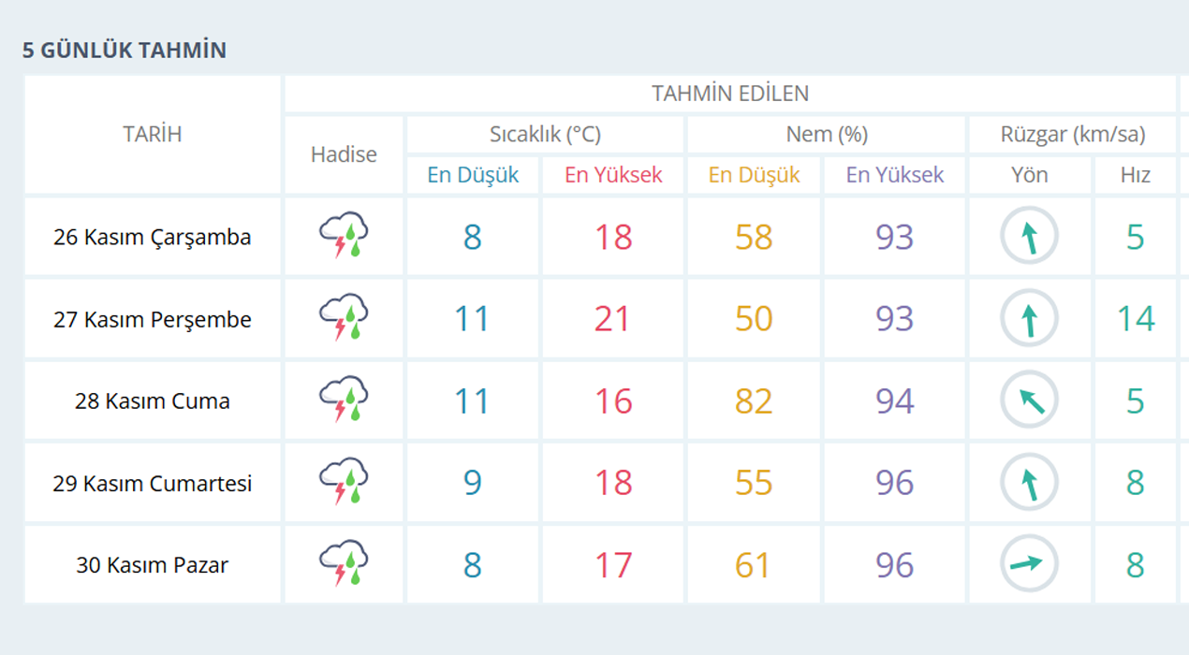Image resolution: width=1189 pixels, height=655 pixels.
Task: Select the TARİH column header
Action: click(153, 135)
